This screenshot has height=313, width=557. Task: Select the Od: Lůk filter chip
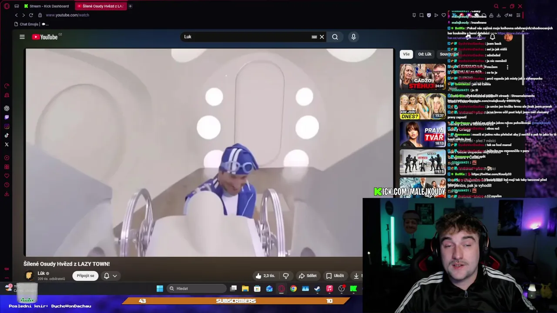tap(425, 54)
